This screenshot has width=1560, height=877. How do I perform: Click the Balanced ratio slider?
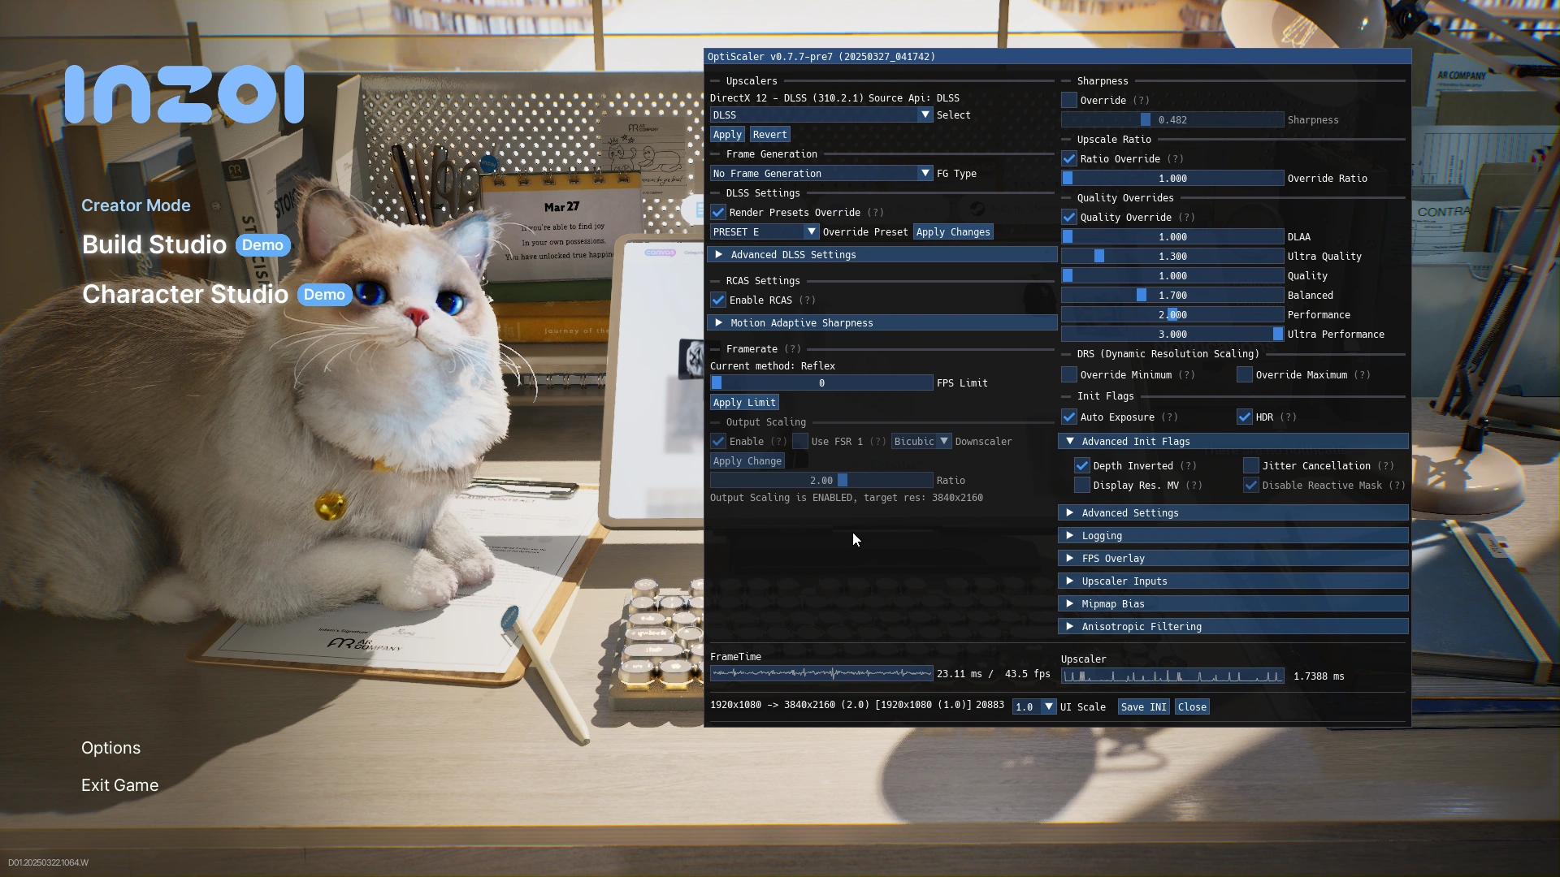click(x=1172, y=296)
